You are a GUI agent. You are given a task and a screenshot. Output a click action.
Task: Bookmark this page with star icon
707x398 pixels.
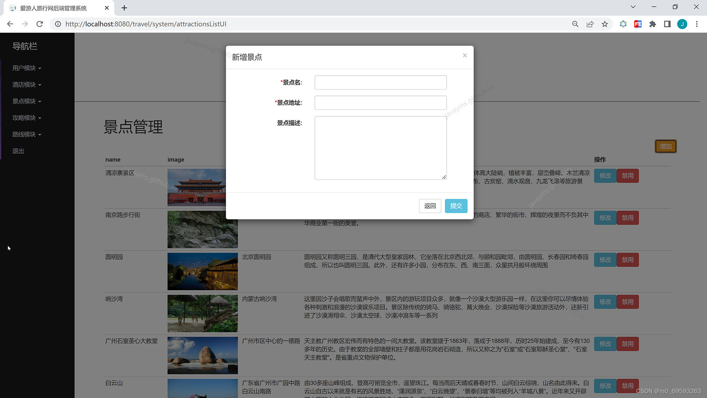605,24
